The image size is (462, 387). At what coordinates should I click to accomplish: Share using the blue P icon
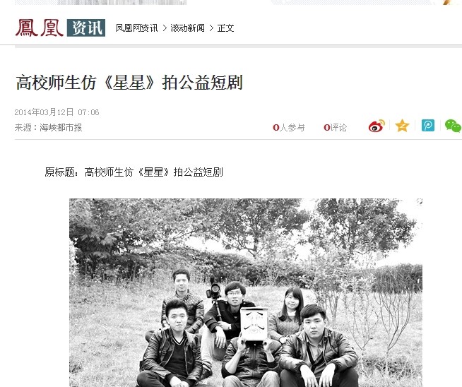428,126
